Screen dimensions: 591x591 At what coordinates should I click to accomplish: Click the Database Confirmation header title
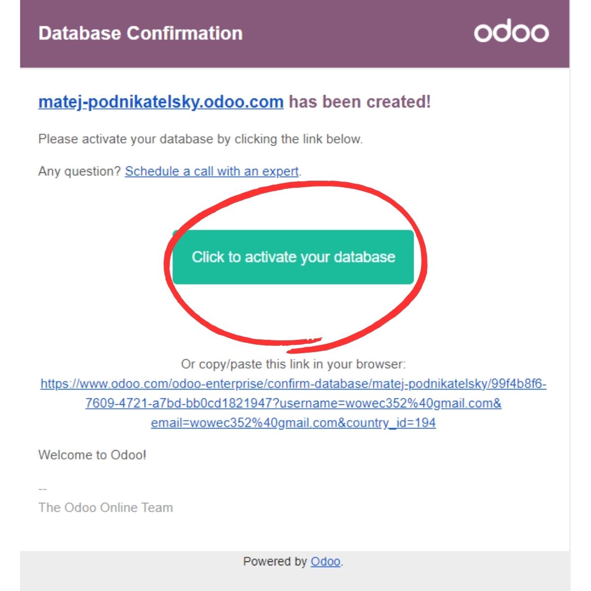click(x=140, y=33)
